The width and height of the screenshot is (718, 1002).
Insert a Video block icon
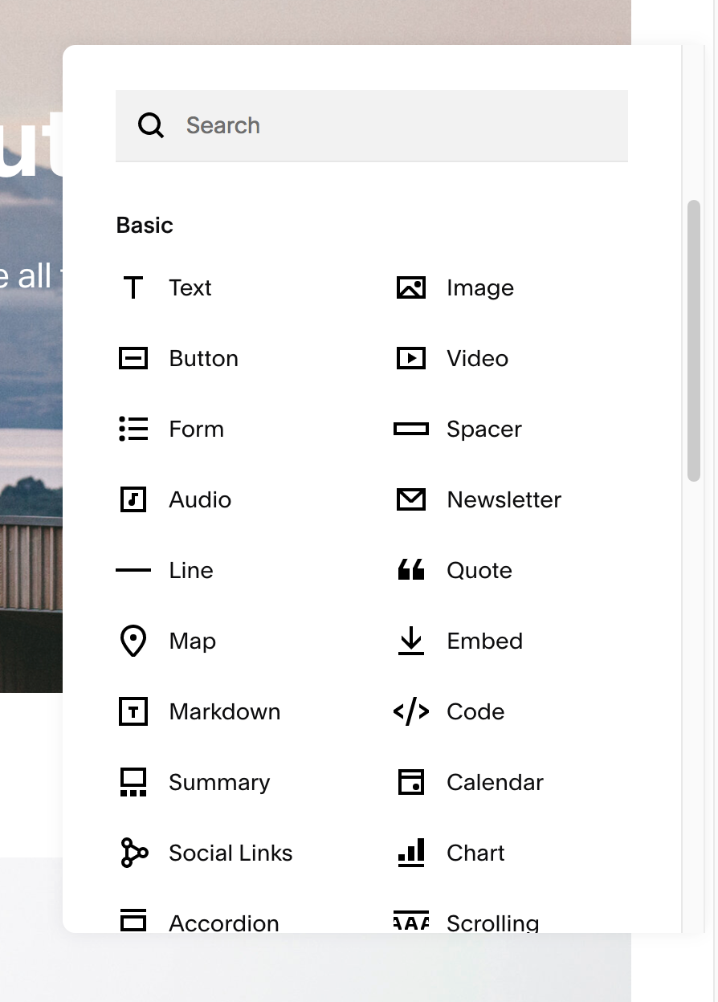411,358
